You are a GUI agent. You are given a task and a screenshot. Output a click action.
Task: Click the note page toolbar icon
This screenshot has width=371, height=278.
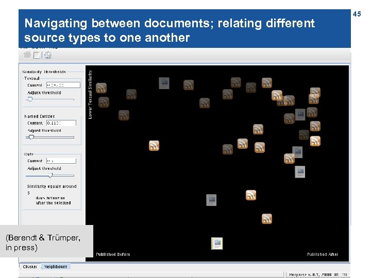(37, 55)
